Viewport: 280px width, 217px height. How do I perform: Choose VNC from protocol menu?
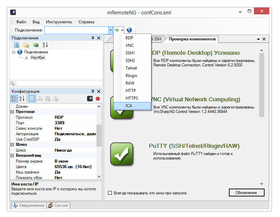[132, 46]
